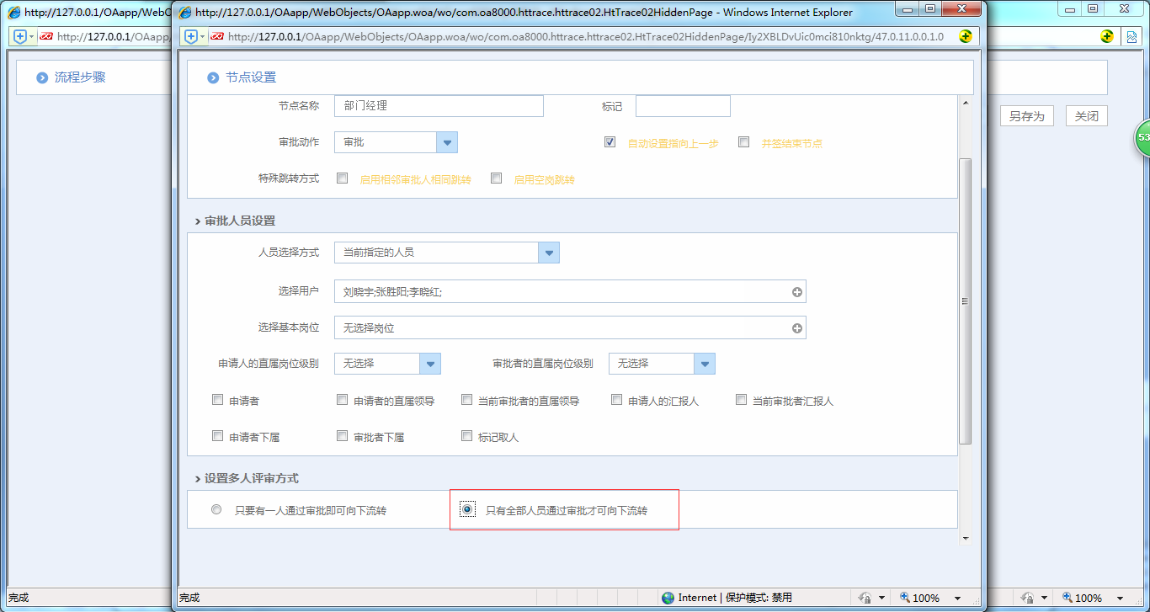Click the front window address bar URL
Image resolution: width=1150 pixels, height=612 pixels.
tap(586, 37)
